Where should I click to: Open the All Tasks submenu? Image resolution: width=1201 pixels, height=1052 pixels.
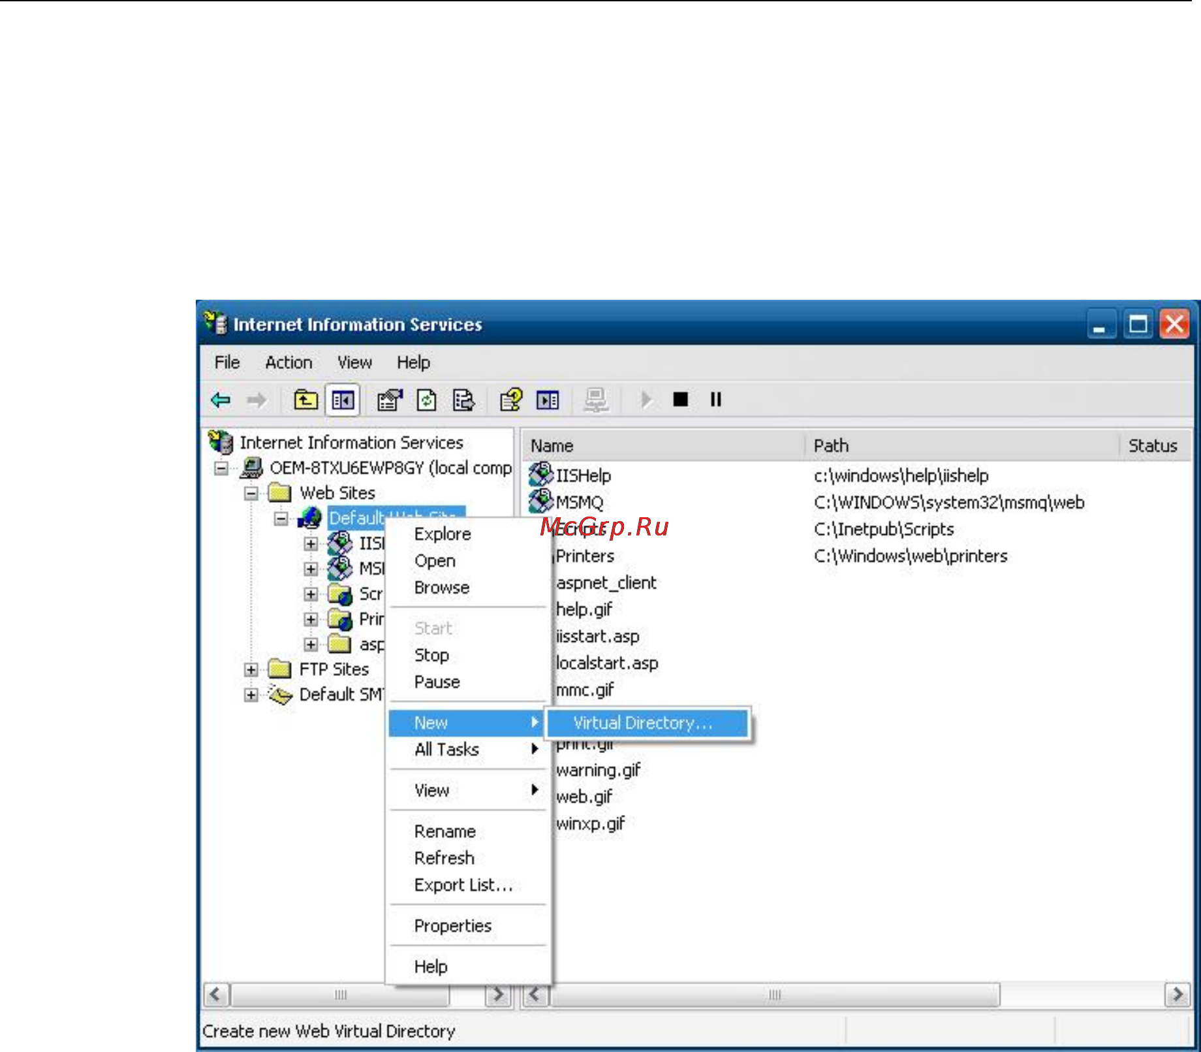coord(467,749)
